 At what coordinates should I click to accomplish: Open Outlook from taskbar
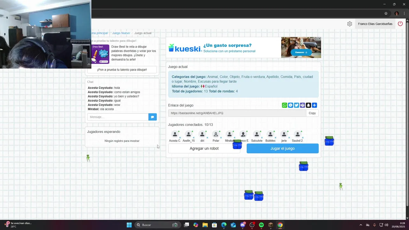[233, 225]
